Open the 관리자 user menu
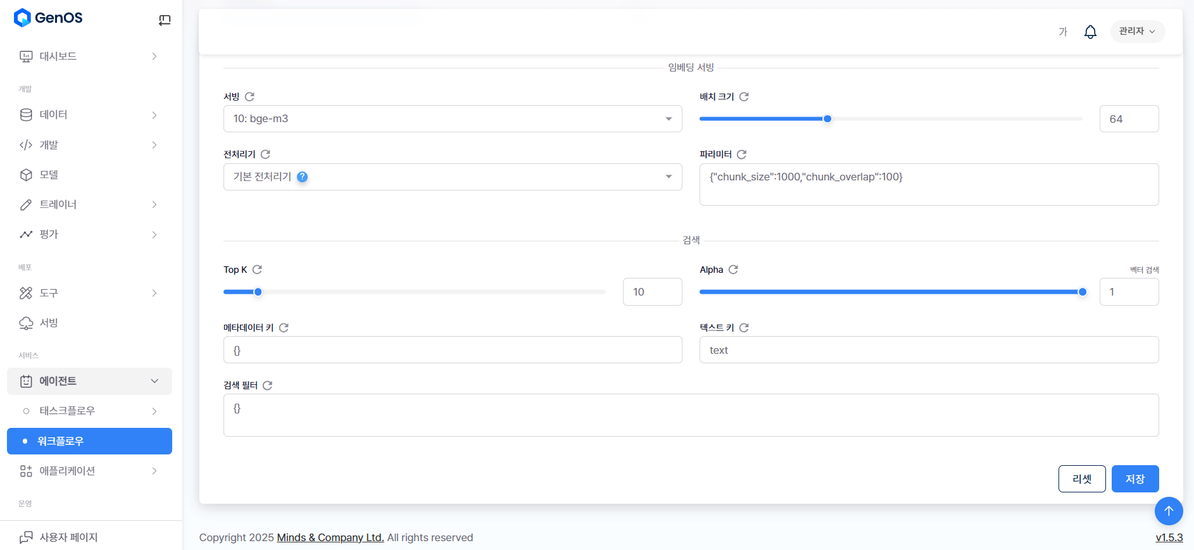Screen dimensions: 1194x550 [x=1137, y=31]
